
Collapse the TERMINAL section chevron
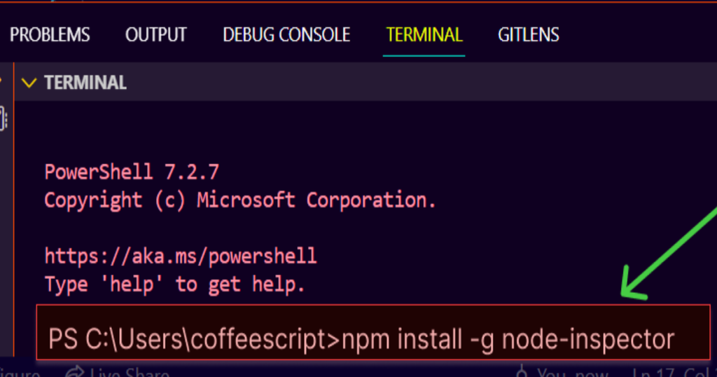(29, 83)
